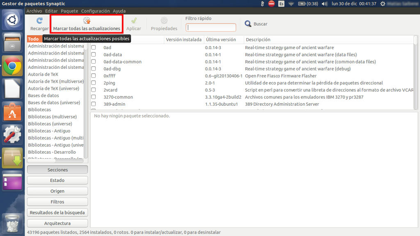Mark the 0ad-data-common package checkbox

[x=94, y=61]
